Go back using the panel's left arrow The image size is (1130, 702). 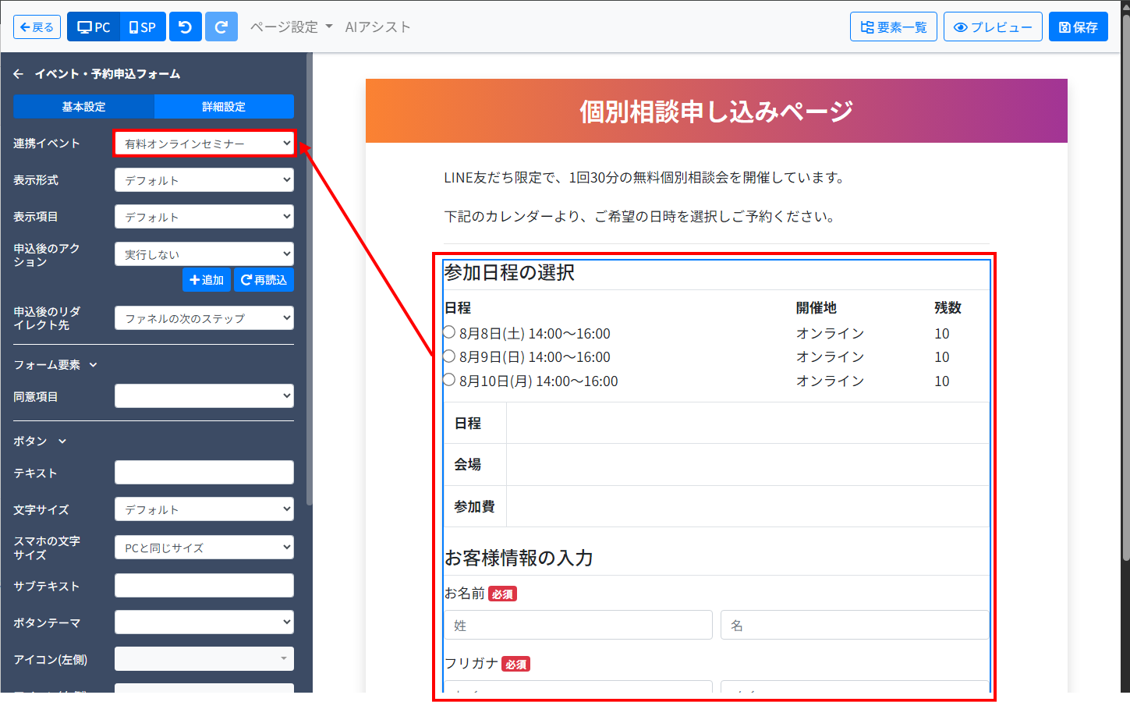pyautogui.click(x=19, y=74)
